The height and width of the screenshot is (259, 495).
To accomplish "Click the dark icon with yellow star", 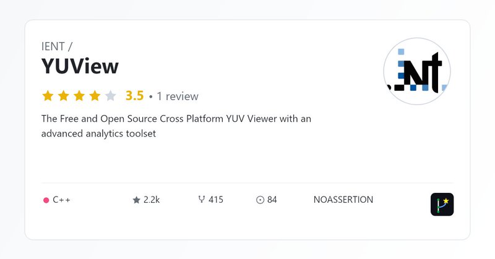I will click(442, 205).
